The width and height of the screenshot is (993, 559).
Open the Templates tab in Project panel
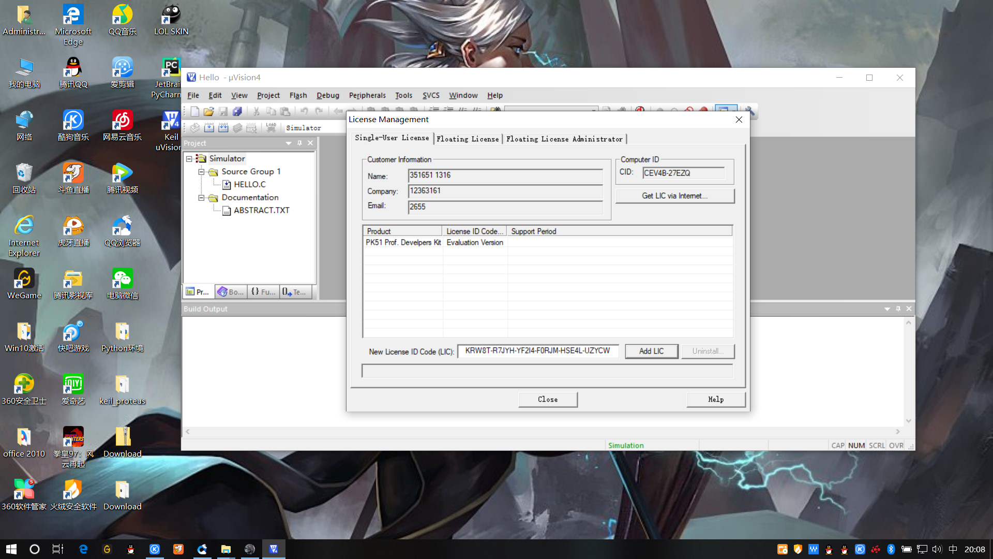(294, 292)
